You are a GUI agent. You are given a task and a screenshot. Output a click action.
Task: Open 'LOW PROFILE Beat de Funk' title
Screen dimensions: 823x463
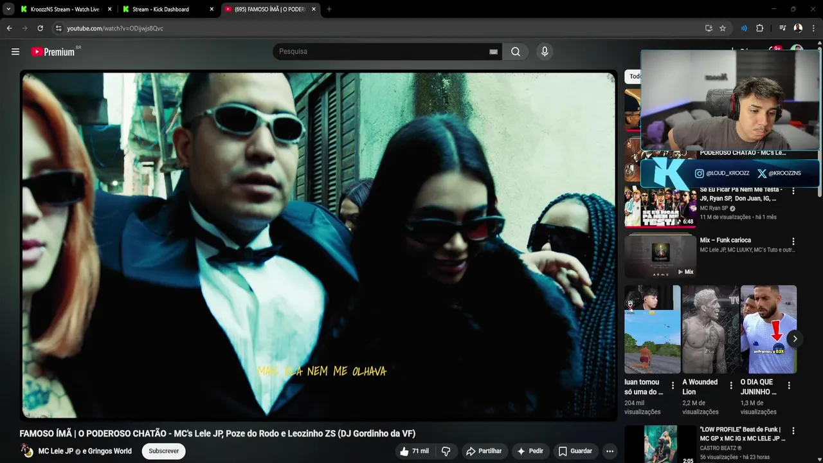(x=743, y=434)
